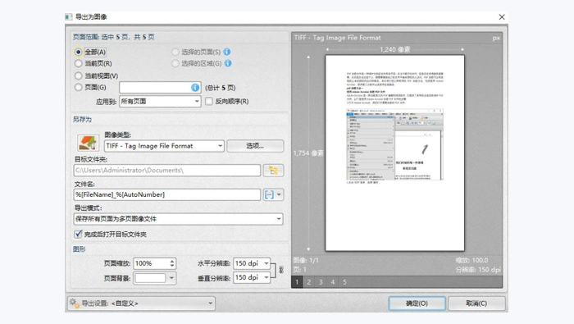This screenshot has width=574, height=324.
Task: Click the 页面(G) page range input field
Action: 160,88
